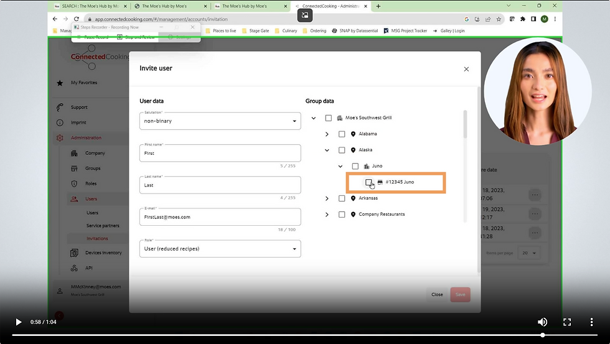Switch to SEARCH : The Moe's Hub tab

click(x=90, y=6)
